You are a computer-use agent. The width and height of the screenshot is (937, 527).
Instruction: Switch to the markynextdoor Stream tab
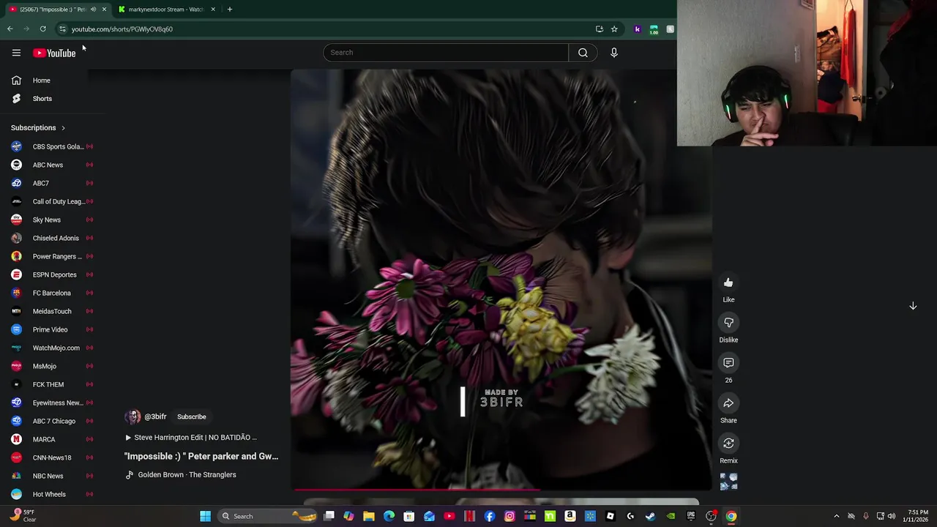click(x=166, y=10)
